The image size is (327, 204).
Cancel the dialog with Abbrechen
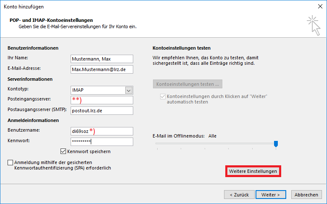pos(306,195)
